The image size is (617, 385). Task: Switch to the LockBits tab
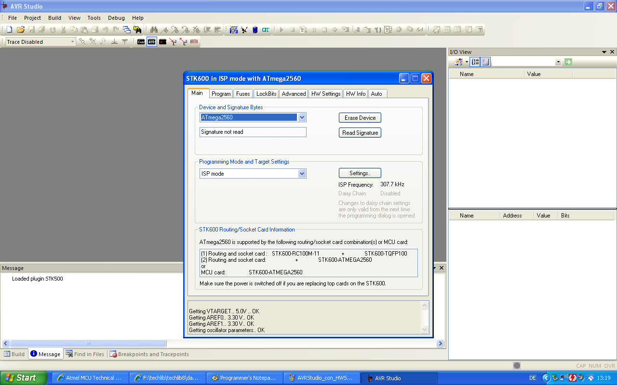click(x=267, y=94)
